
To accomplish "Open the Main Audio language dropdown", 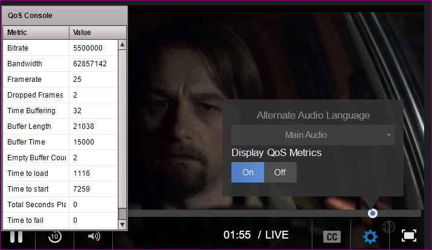I will pyautogui.click(x=313, y=135).
